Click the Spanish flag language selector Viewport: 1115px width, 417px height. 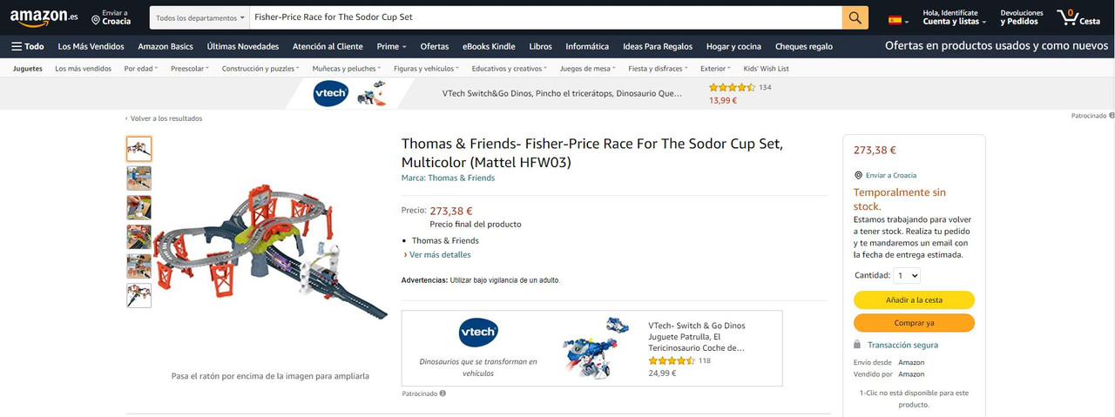(898, 19)
